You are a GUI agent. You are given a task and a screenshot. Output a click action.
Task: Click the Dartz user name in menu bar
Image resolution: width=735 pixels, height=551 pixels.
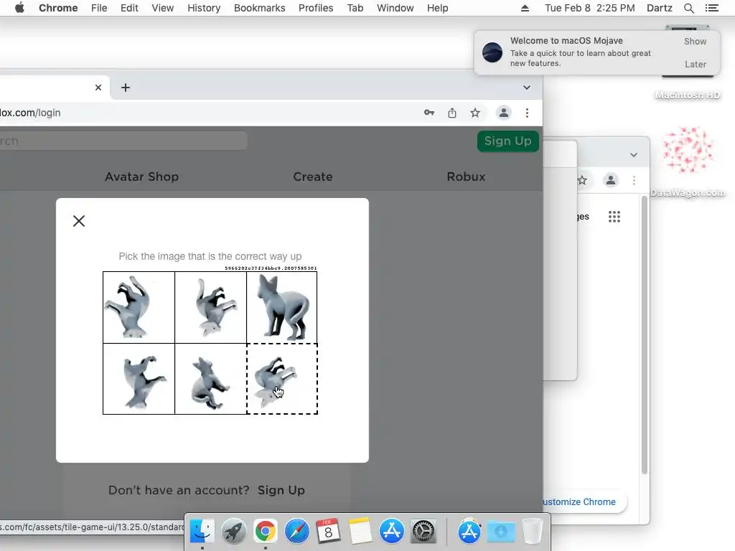click(x=660, y=8)
